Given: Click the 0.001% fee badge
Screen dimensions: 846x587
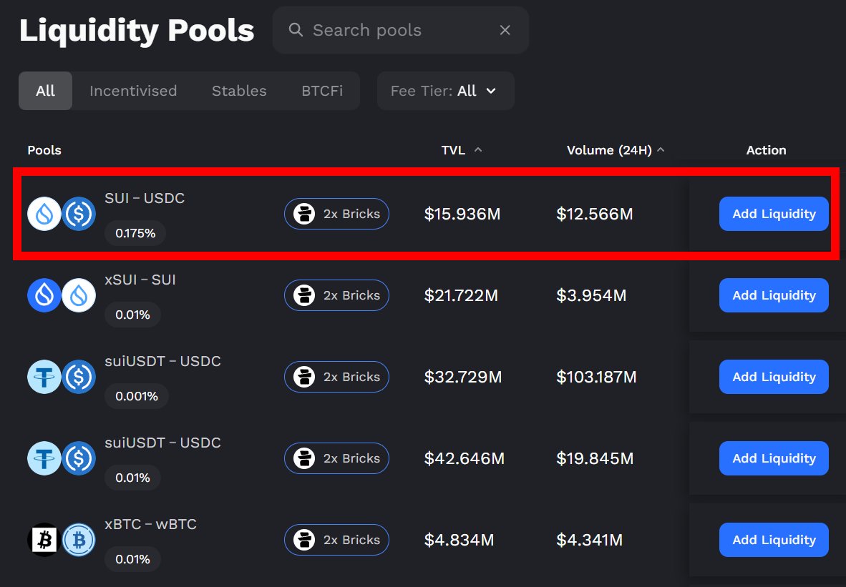Looking at the screenshot, I should click(x=137, y=396).
